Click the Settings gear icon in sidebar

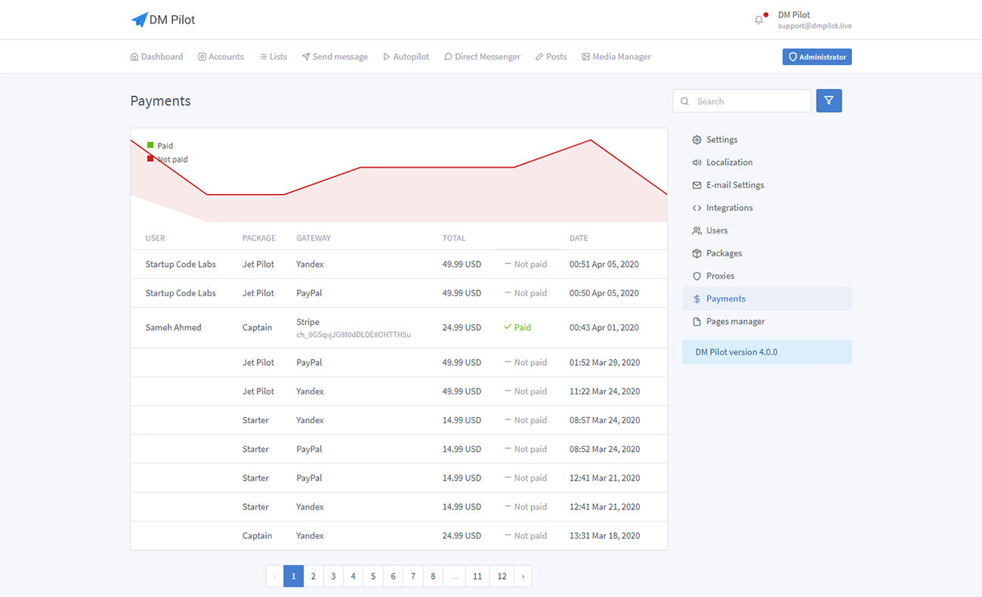pyautogui.click(x=696, y=140)
